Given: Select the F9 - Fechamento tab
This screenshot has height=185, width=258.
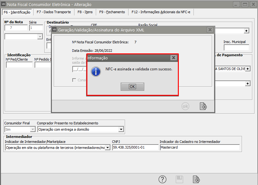Looking at the screenshot, I should point(112,12).
